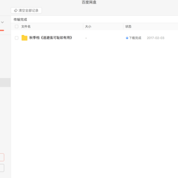Click the 传输完成 heading
The width and height of the screenshot is (178, 178).
(x=20, y=19)
